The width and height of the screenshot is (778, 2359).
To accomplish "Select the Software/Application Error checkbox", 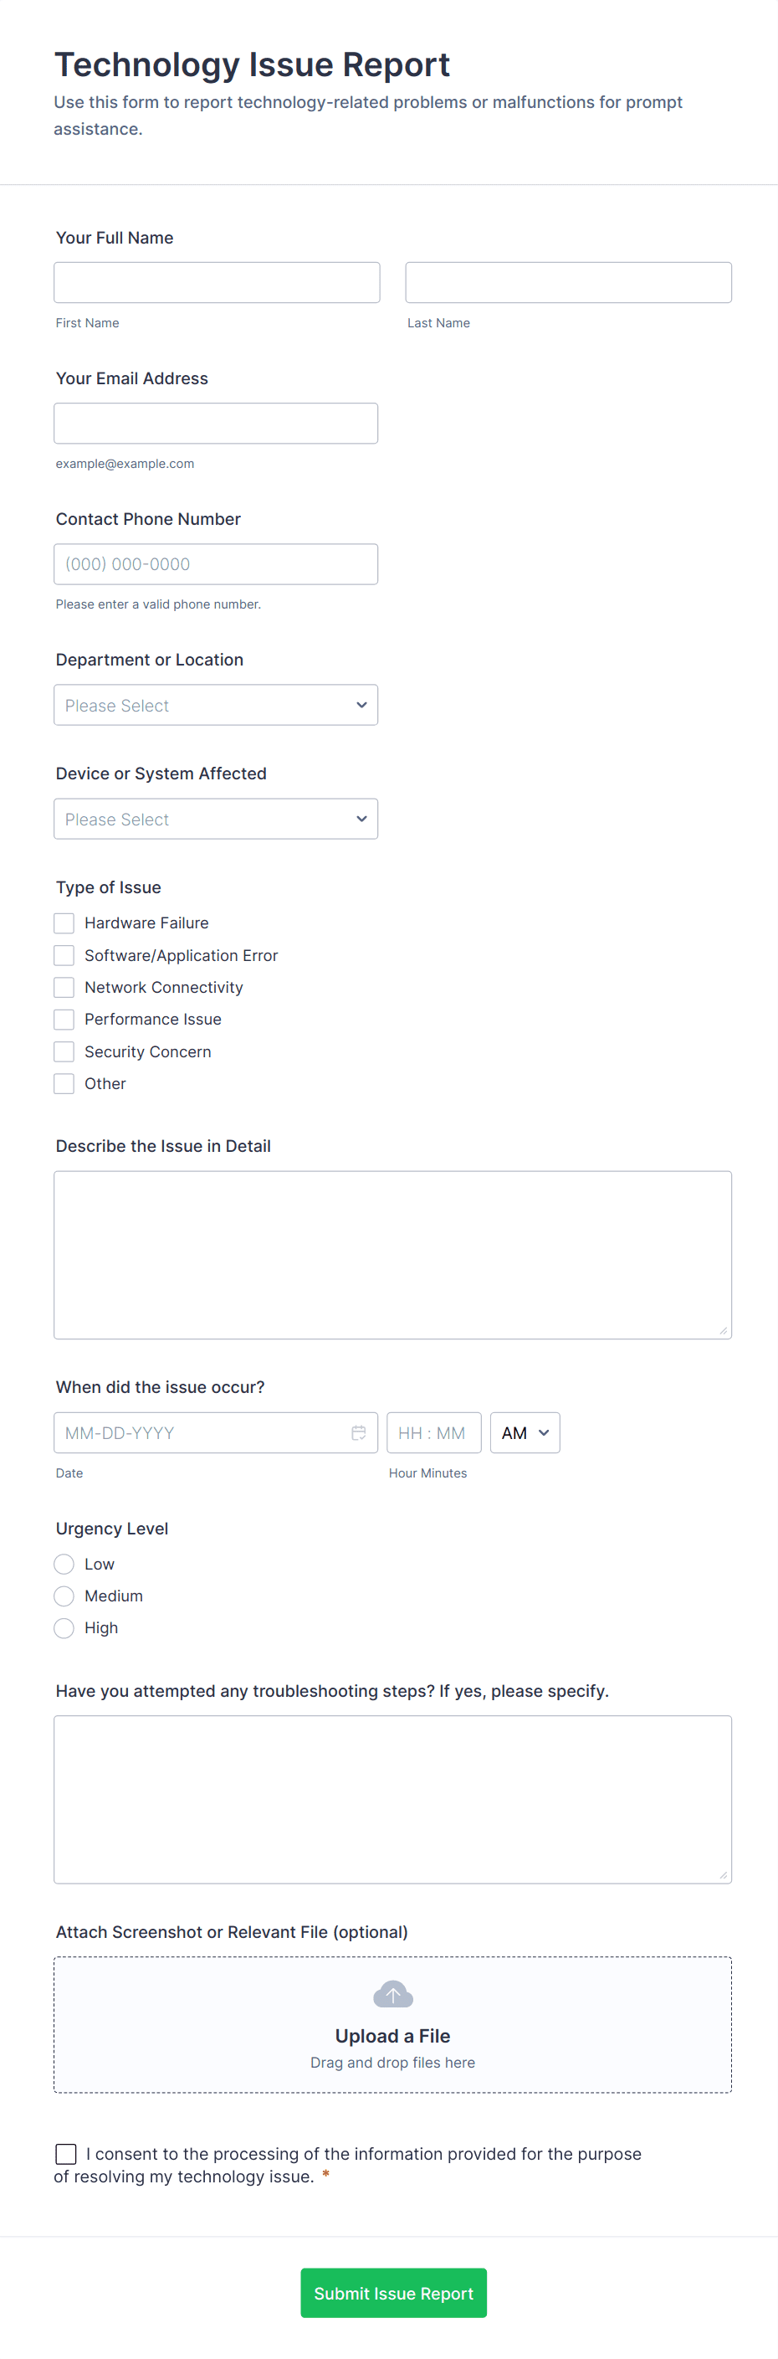I will 64,955.
